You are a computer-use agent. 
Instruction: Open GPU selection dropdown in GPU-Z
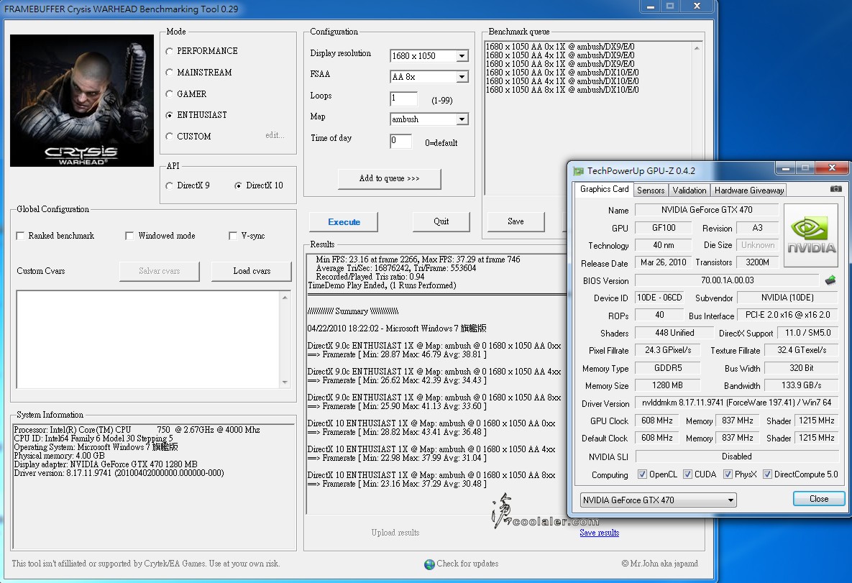pyautogui.click(x=658, y=500)
